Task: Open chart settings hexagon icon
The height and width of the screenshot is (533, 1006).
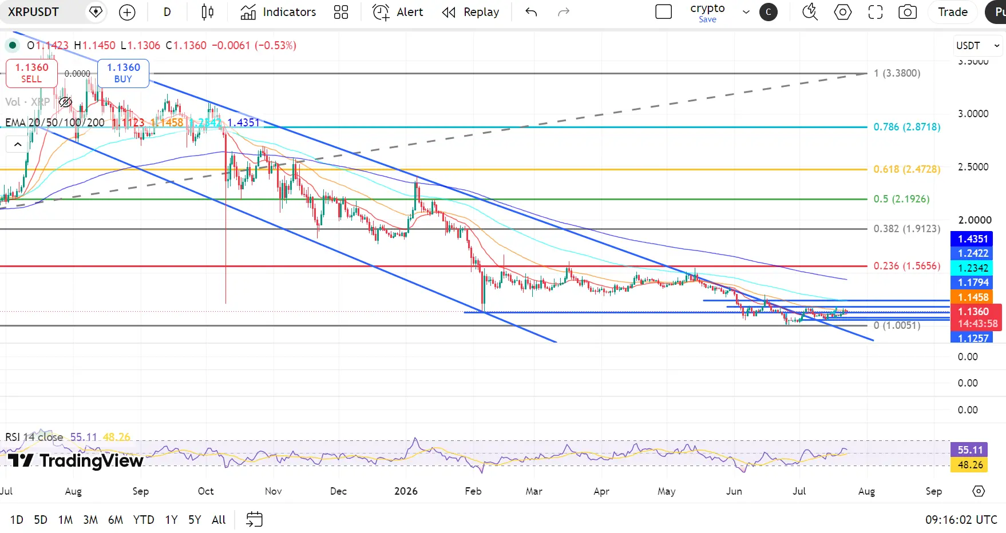Action: coord(842,12)
